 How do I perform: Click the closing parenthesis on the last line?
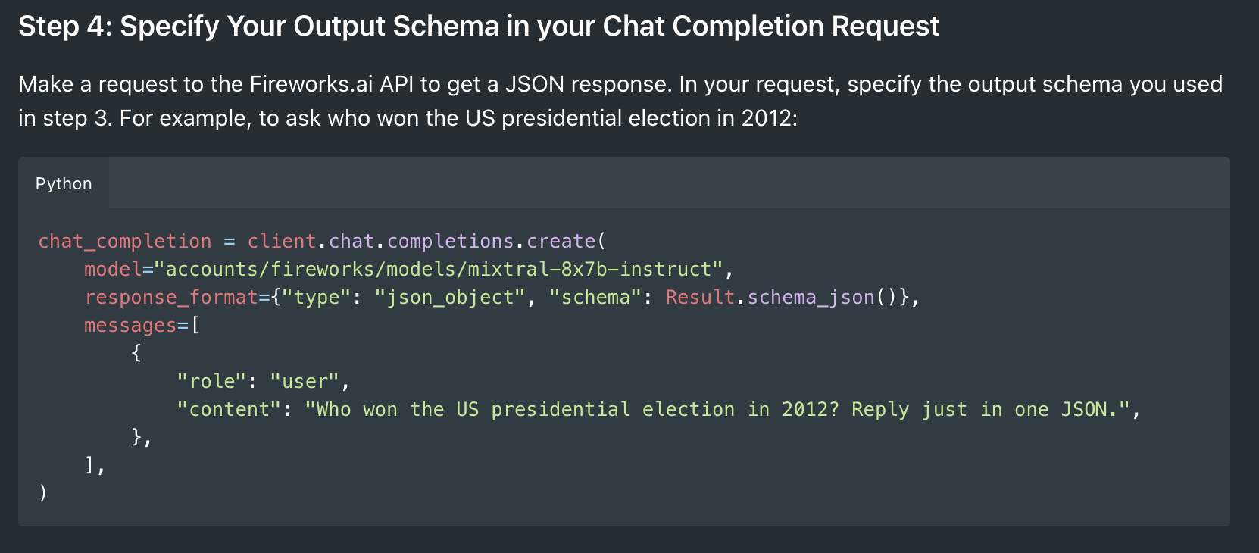[x=43, y=493]
